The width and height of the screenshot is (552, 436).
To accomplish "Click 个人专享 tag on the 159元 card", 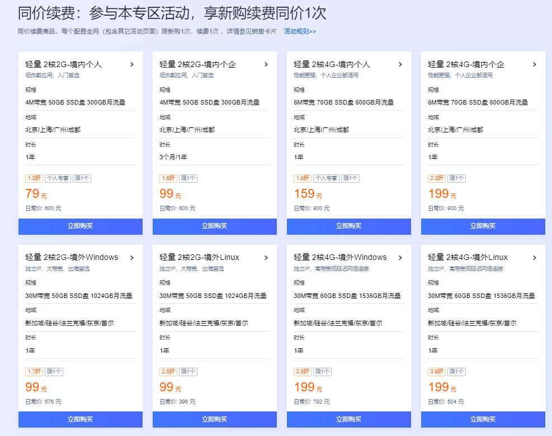I will pos(327,178).
